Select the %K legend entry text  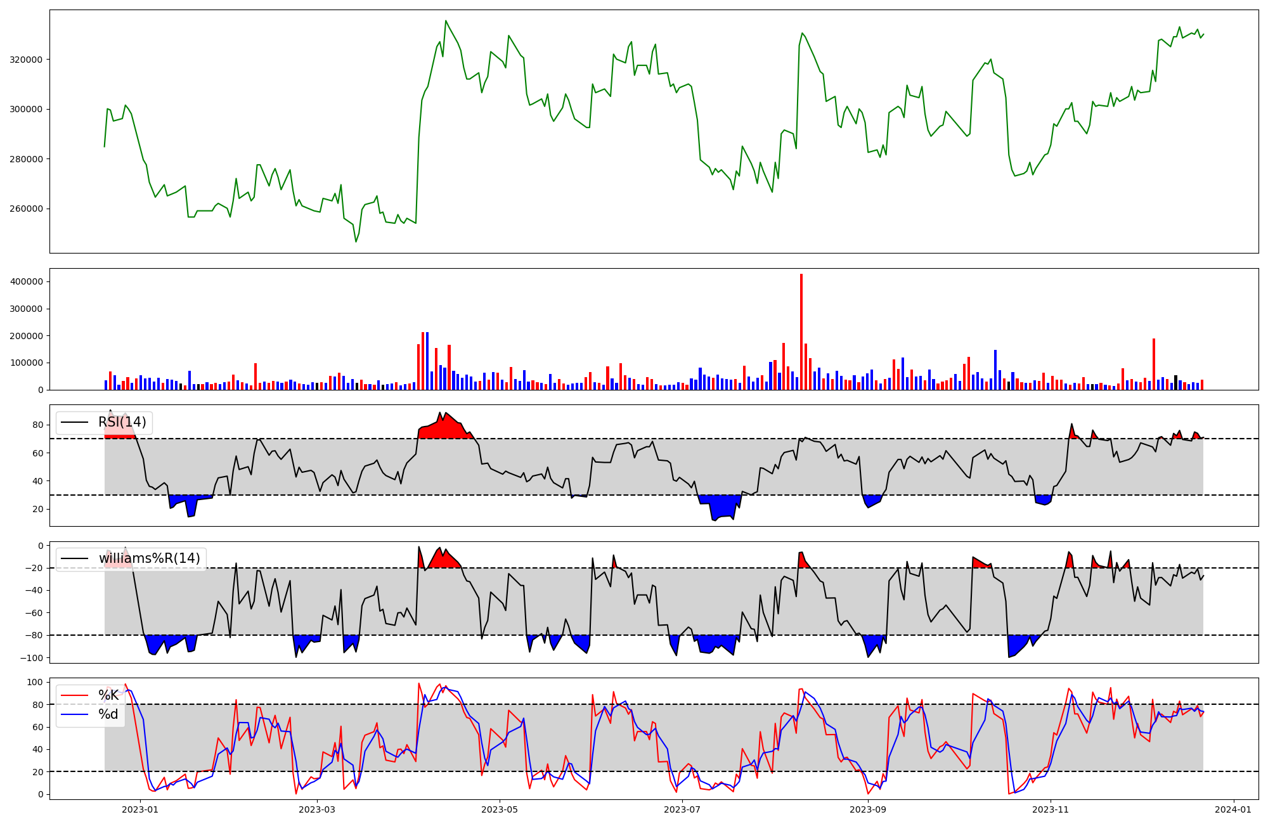coord(108,695)
